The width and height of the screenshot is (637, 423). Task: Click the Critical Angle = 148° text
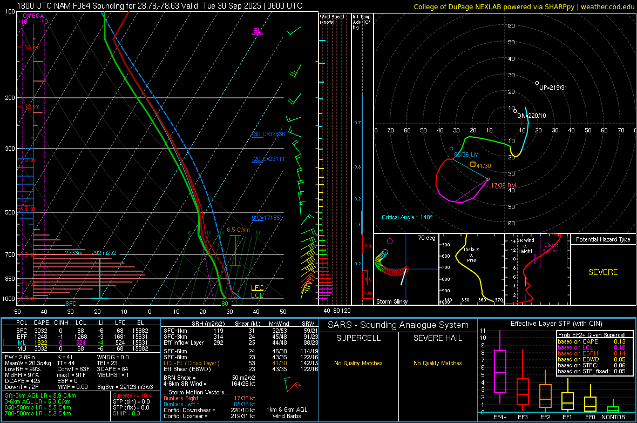[407, 217]
